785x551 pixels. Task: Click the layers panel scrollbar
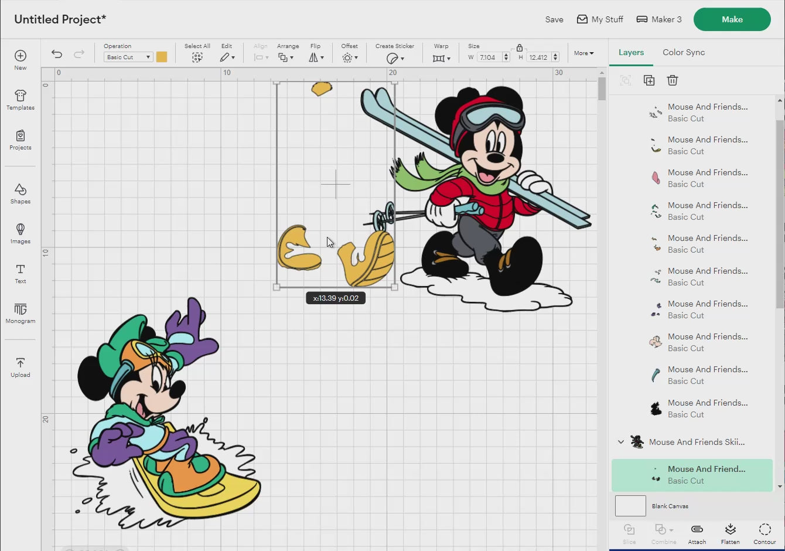click(x=780, y=214)
